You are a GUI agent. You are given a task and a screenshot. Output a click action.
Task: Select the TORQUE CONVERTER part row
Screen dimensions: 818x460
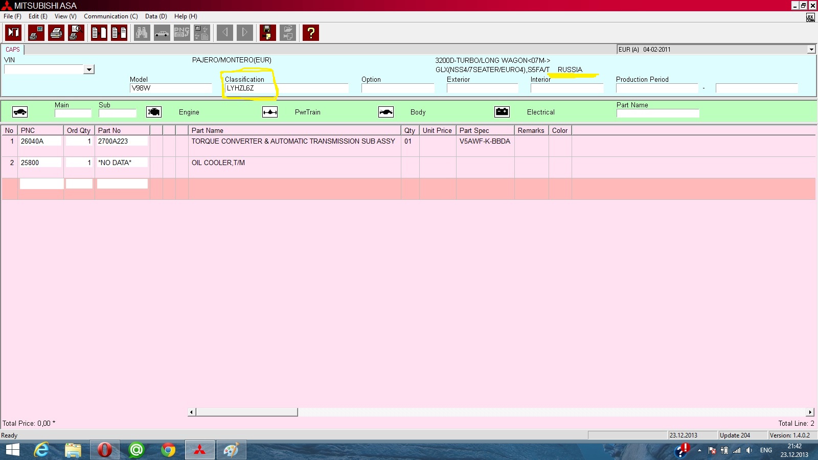[293, 142]
